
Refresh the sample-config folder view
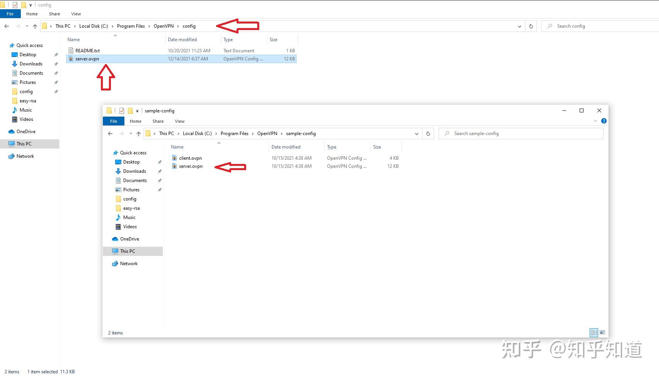pyautogui.click(x=428, y=134)
